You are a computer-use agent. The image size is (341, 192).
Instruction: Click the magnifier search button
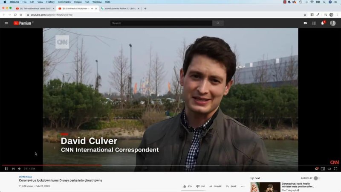click(x=218, y=23)
